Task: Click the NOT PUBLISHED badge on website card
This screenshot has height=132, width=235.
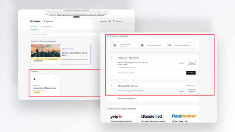Action: (x=38, y=61)
